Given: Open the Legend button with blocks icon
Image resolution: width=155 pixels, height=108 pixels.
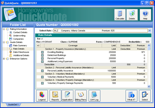Looking at the screenshot, I should [x=42, y=96].
